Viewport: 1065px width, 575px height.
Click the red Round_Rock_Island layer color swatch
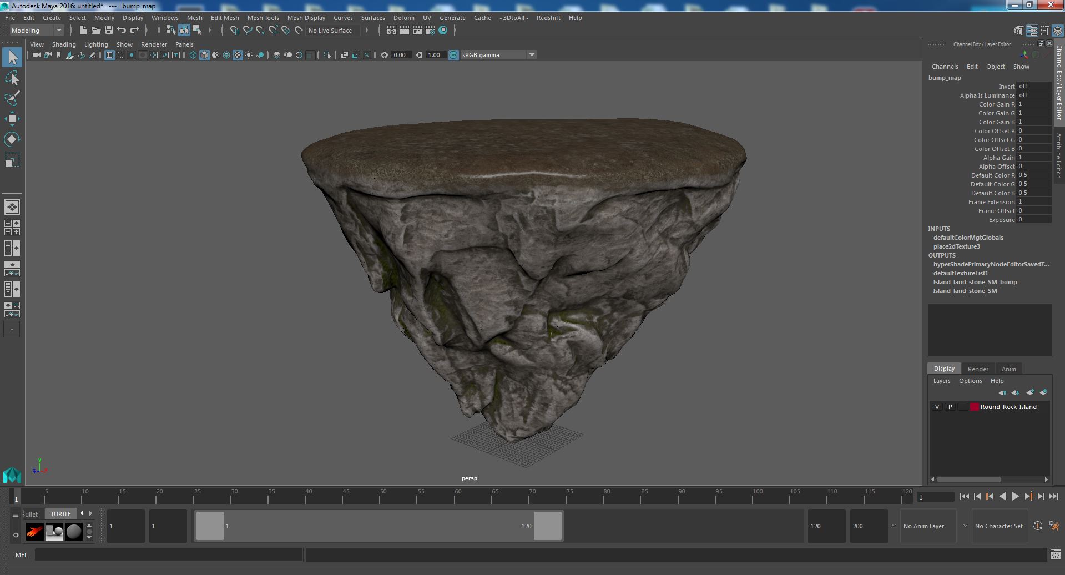coord(974,407)
